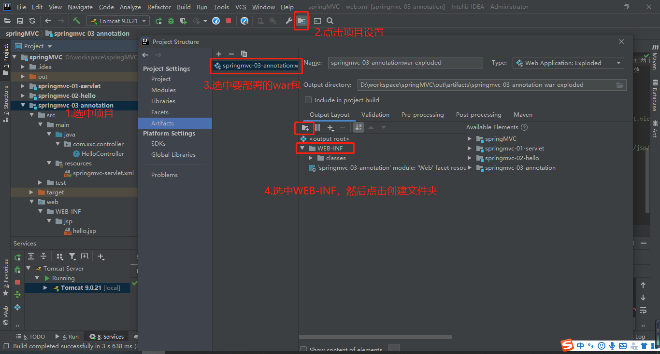This screenshot has width=660, height=354.
Task: Collapse Tomcat Server node in Services
Action: point(29,268)
